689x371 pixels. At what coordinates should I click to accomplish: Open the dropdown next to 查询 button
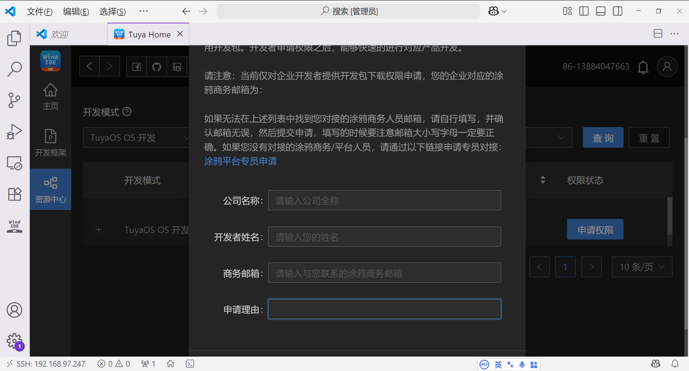coord(549,137)
